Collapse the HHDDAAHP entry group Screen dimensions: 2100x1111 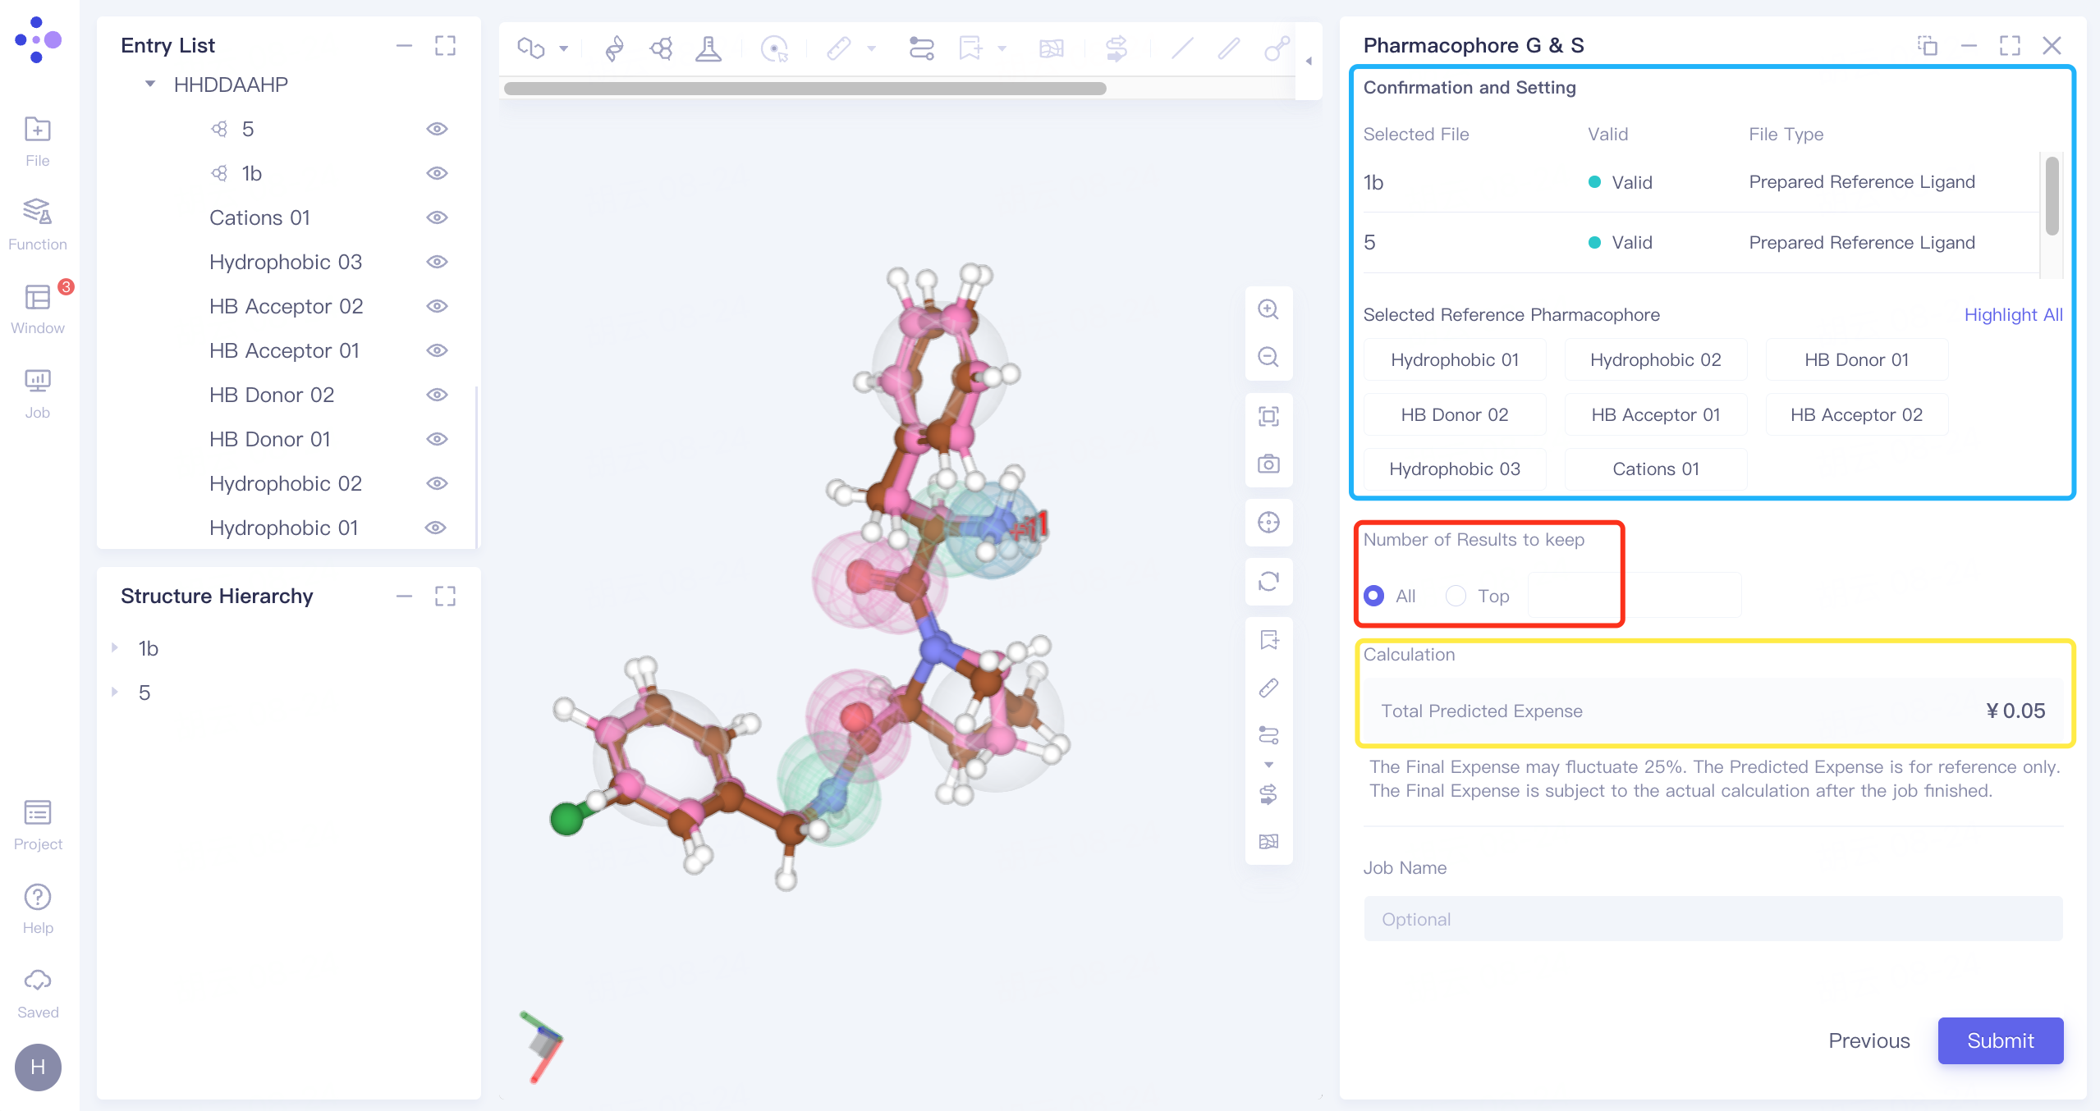tap(149, 84)
